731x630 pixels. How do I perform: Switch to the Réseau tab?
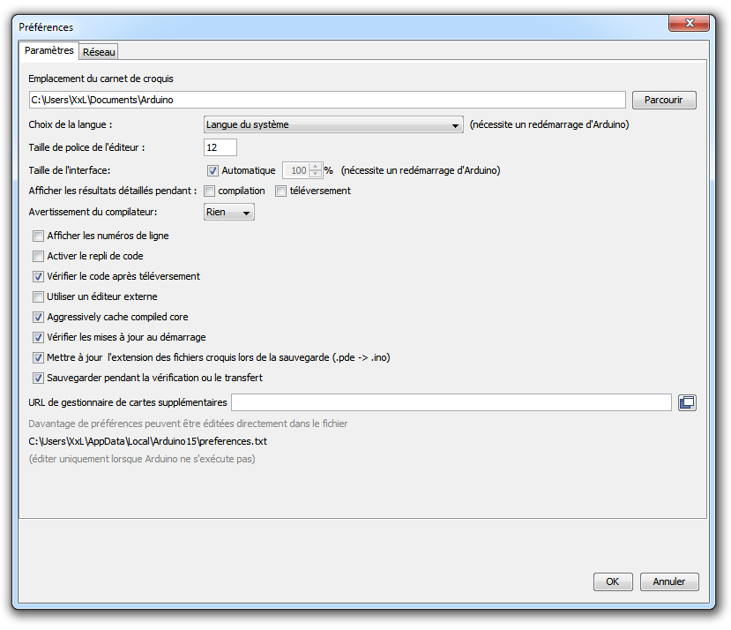99,52
